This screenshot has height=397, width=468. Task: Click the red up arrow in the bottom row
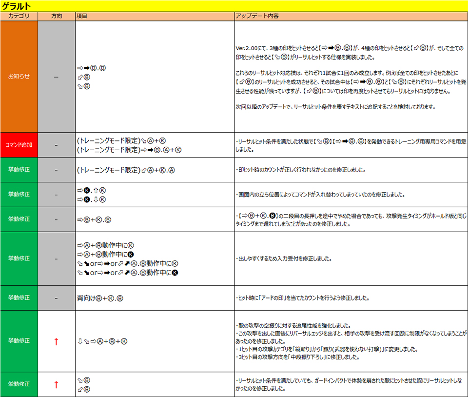point(56,384)
